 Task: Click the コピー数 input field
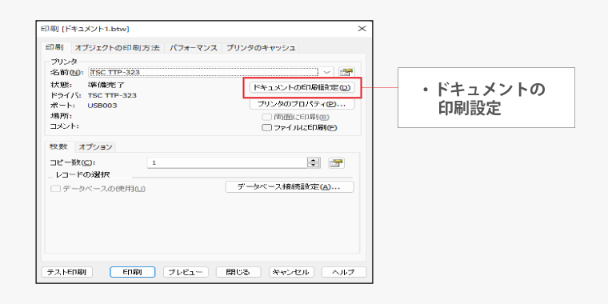coord(227,163)
